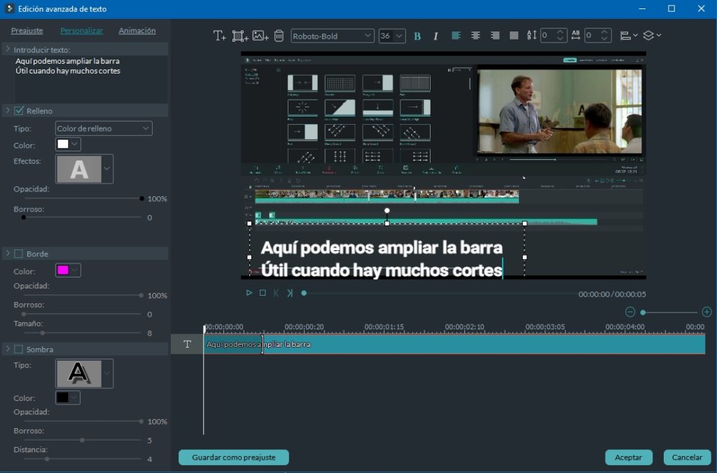Switch to the Animación tab
Viewport: 717px width, 473px height.
(x=137, y=31)
